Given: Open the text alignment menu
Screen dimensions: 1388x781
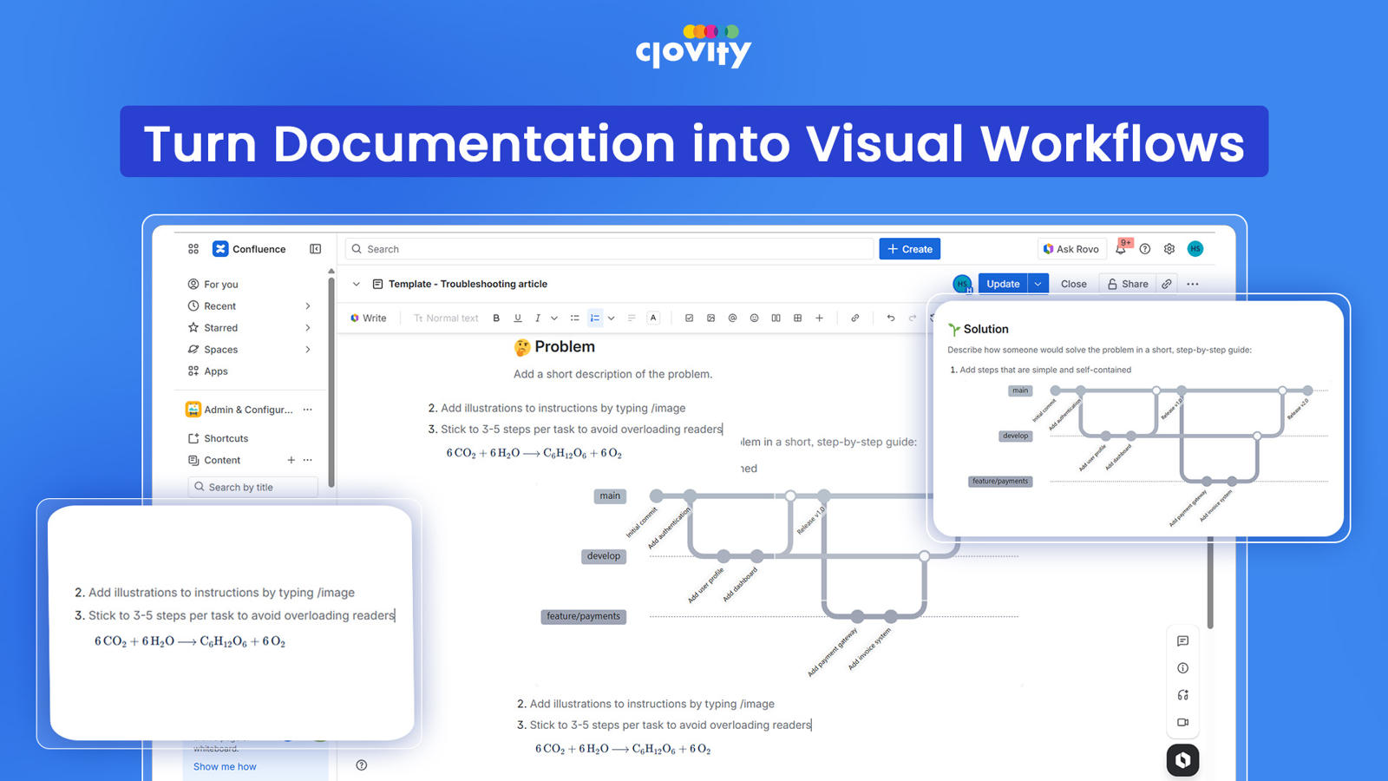Looking at the screenshot, I should point(632,318).
